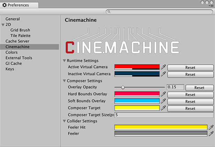Viewport: 215px width, 147px height.
Task: Collapse the Collider Settings foldout
Action: (64, 121)
